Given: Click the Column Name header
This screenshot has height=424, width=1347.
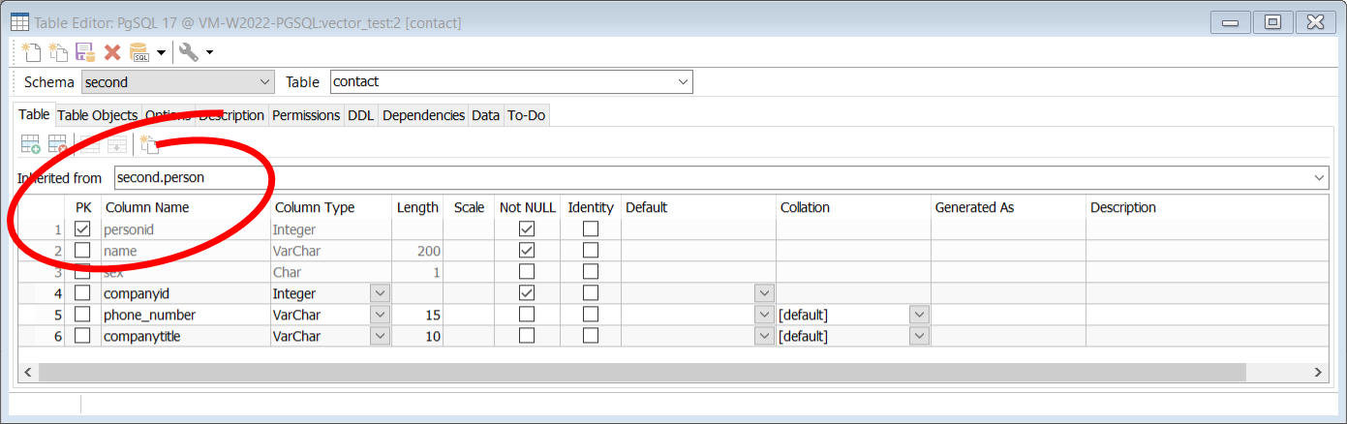Looking at the screenshot, I should point(147,207).
